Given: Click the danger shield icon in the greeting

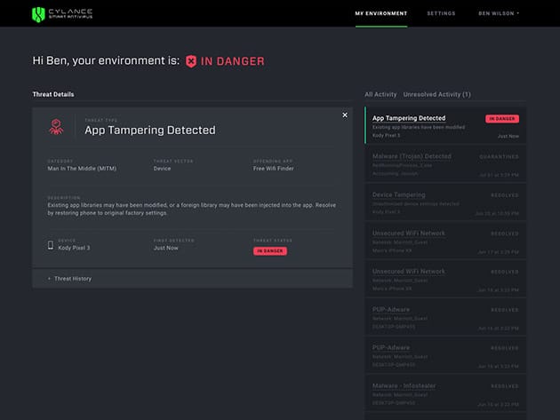Looking at the screenshot, I should 190,61.
